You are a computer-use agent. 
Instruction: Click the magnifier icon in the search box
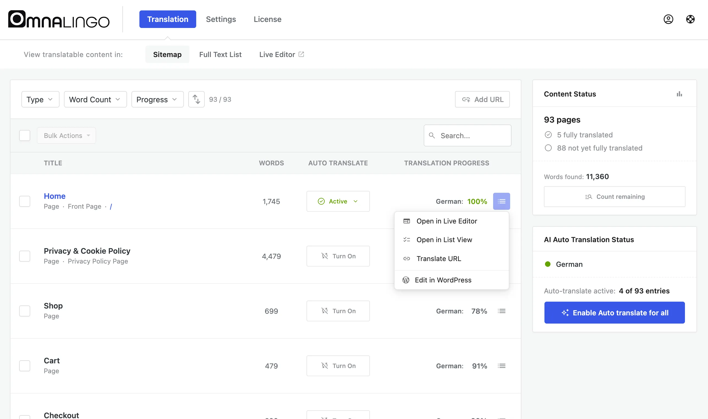[432, 135]
